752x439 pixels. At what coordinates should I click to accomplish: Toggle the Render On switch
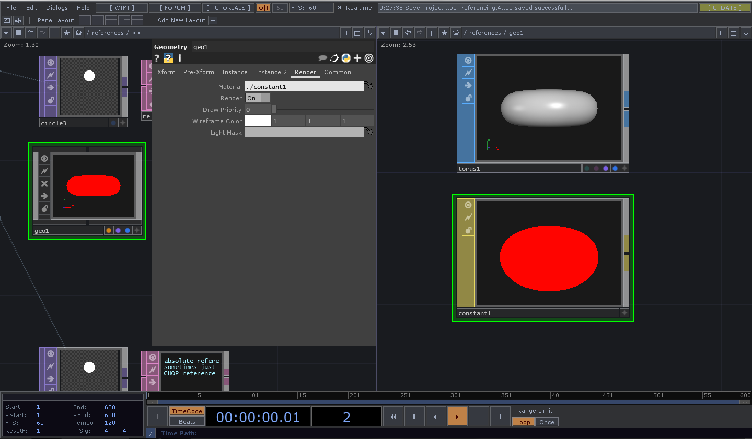point(257,98)
